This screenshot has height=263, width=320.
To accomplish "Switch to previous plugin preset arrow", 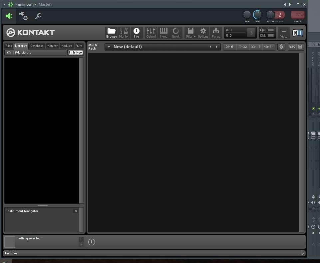I will pos(285,4).
